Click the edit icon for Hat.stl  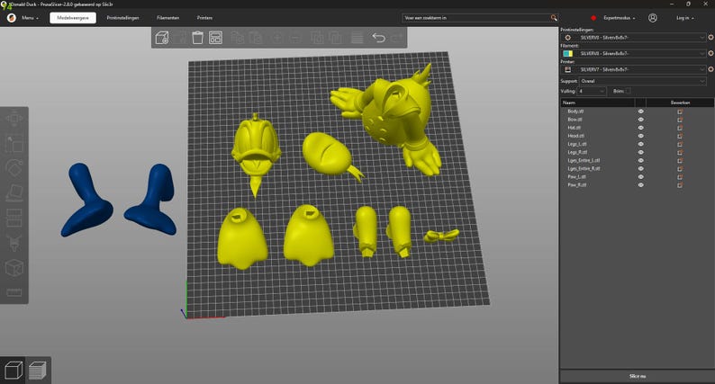[680, 128]
